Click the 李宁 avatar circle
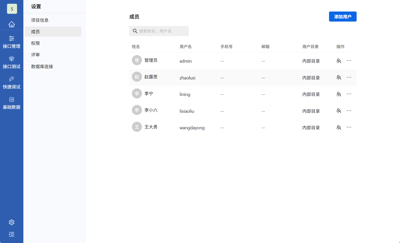Screen dimensions: 400x243 coord(137,93)
